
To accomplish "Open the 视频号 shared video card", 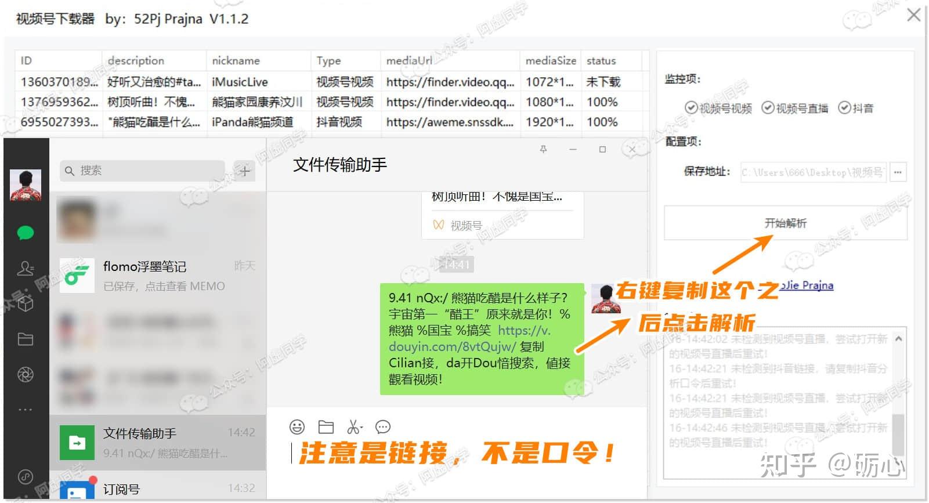I will (503, 215).
